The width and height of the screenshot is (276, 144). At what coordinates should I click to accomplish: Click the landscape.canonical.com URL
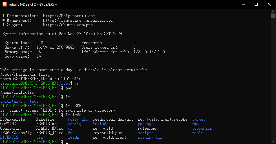(x=78, y=21)
